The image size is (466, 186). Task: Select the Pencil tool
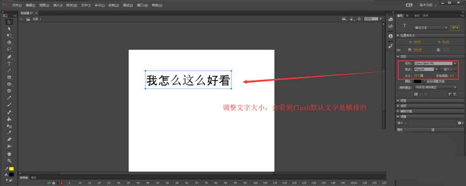click(9, 98)
